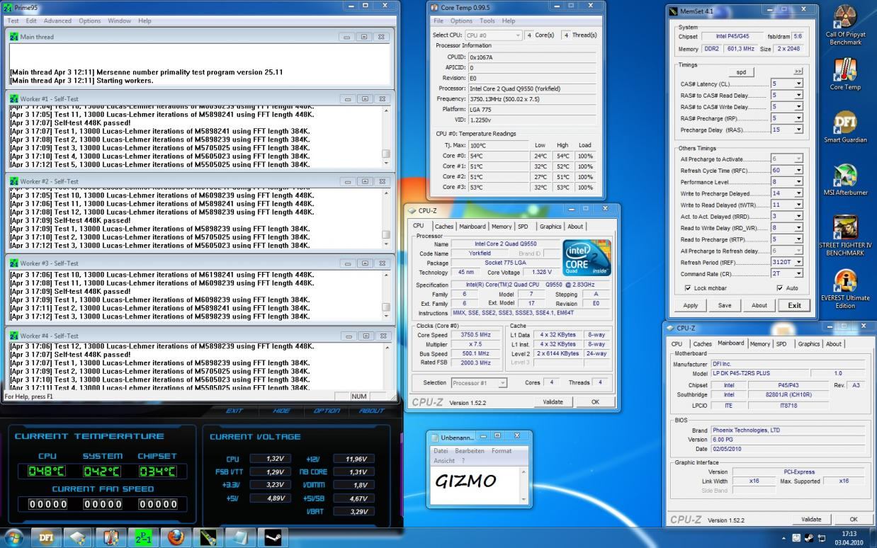
Task: Toggle the Lock mchbar checkbox in MemSet
Action: point(688,288)
